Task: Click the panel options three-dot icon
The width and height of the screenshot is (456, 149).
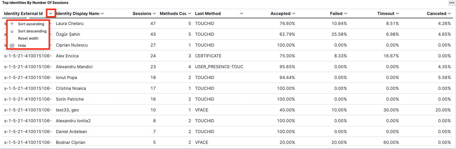Action: coord(451,3)
